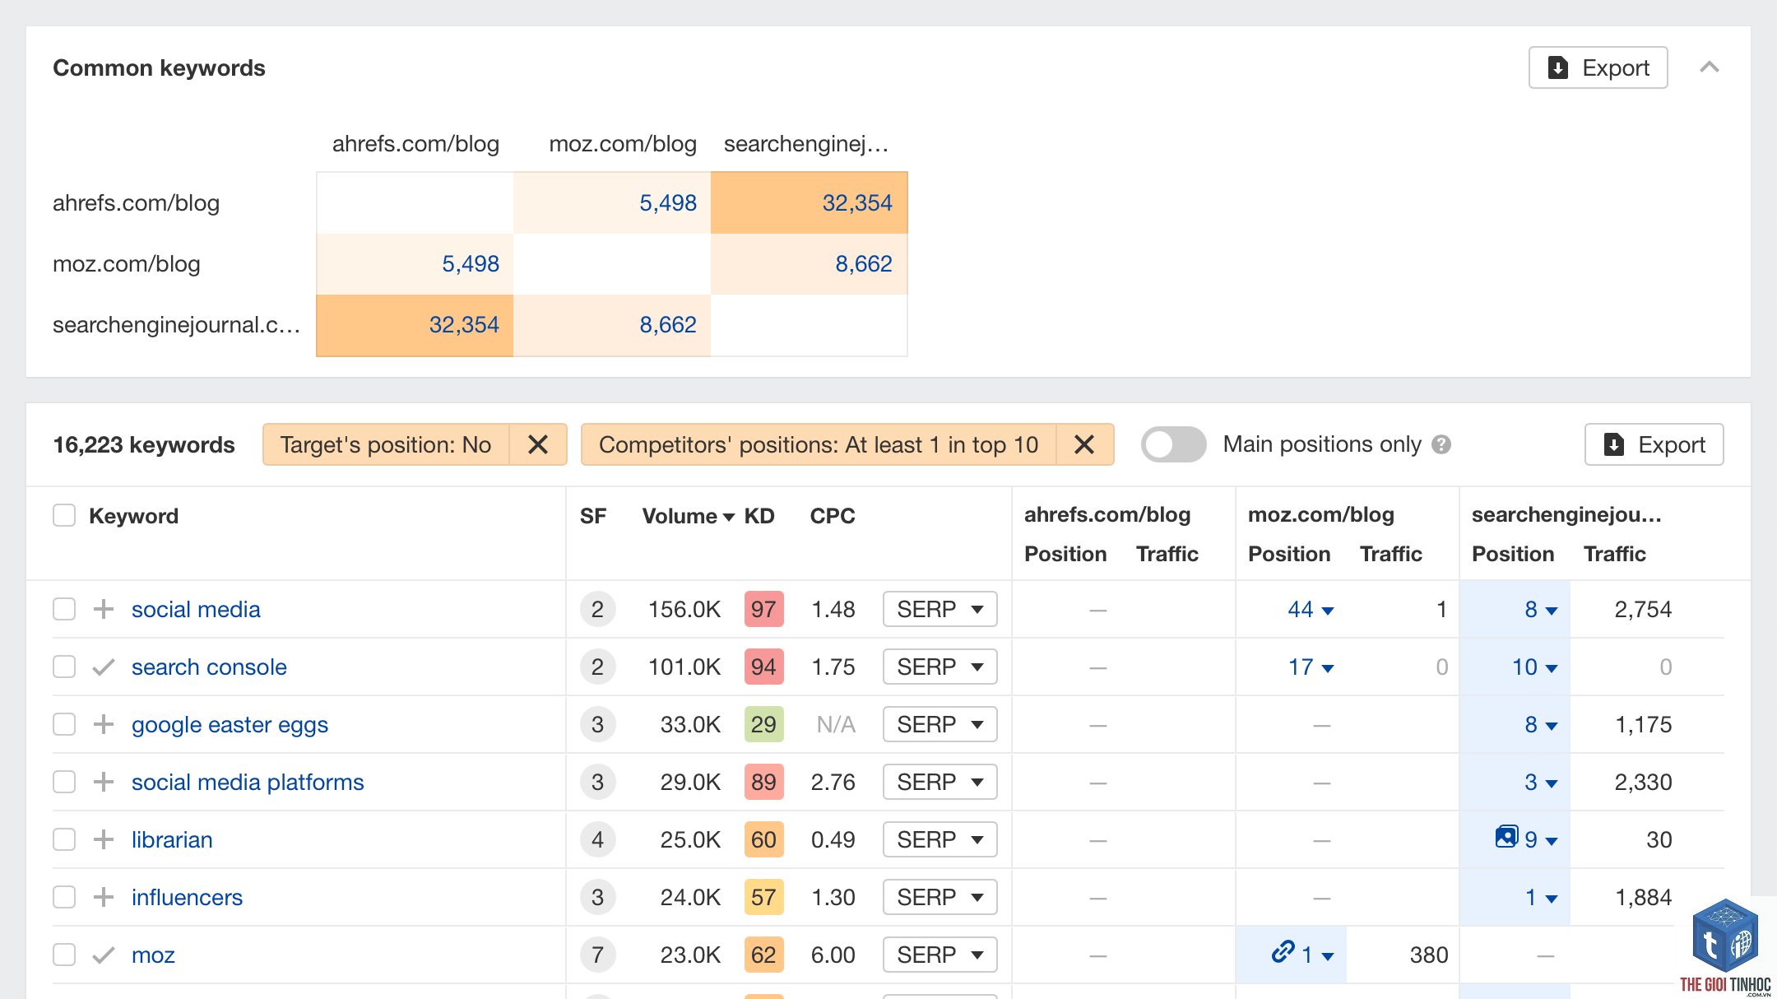1777x999 pixels.
Task: Click SF badge 2 for social media
Action: tap(597, 609)
